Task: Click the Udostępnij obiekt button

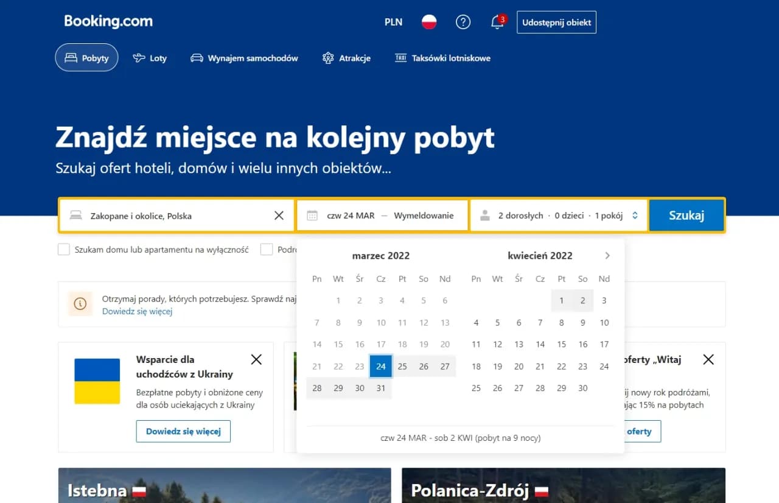Action: tap(556, 22)
